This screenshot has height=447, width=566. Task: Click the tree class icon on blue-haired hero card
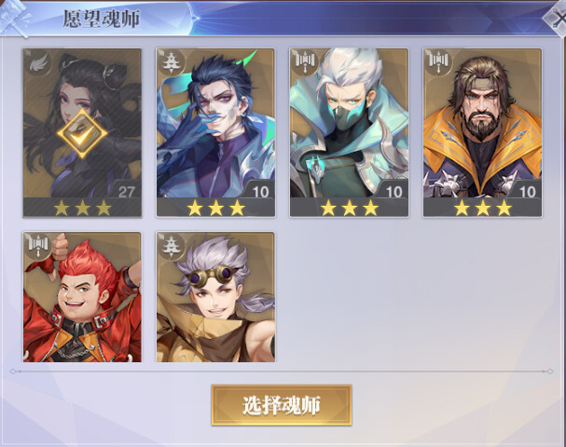pos(173,63)
